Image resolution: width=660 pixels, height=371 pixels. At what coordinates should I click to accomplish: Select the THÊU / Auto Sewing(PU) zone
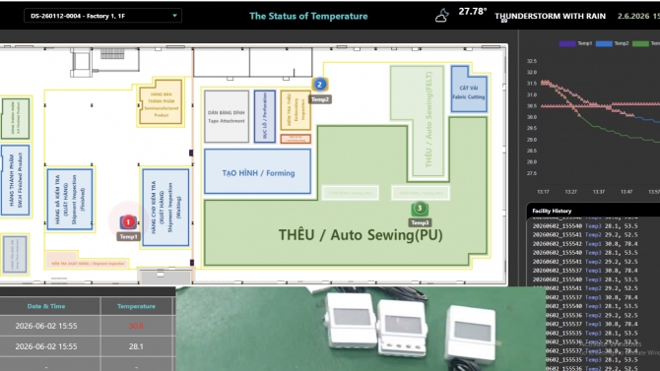point(361,234)
